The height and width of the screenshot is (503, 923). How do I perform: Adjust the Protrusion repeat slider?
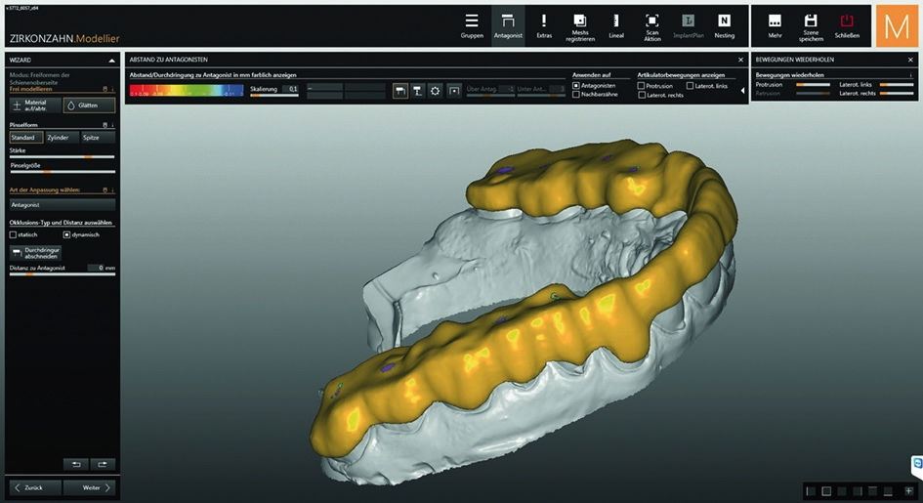813,85
